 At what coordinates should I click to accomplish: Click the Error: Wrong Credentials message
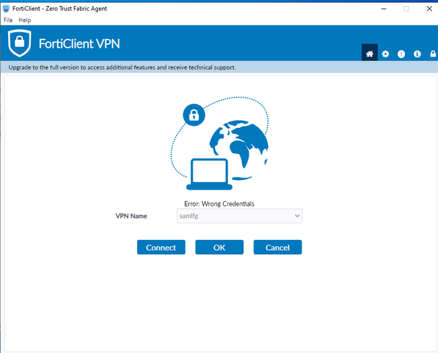pyautogui.click(x=219, y=204)
